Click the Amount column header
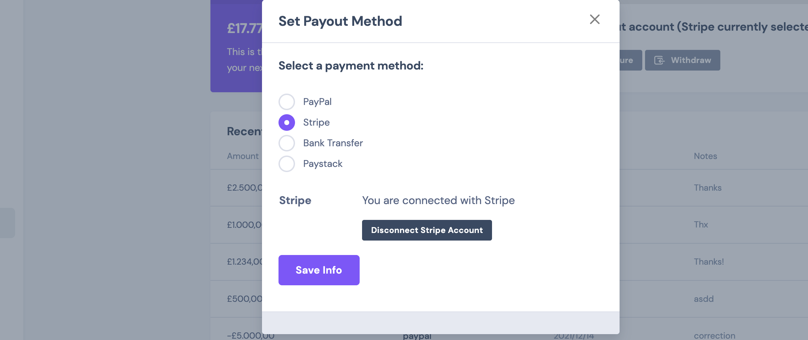 tap(242, 156)
